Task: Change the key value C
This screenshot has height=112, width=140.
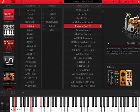Action: pyautogui.click(x=133, y=2)
